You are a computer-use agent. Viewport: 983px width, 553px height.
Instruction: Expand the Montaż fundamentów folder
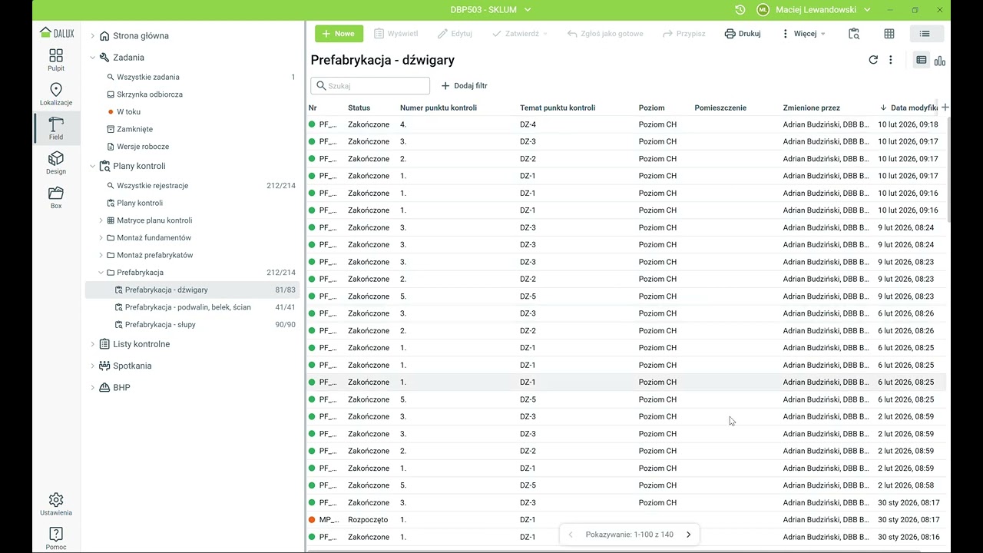(101, 238)
